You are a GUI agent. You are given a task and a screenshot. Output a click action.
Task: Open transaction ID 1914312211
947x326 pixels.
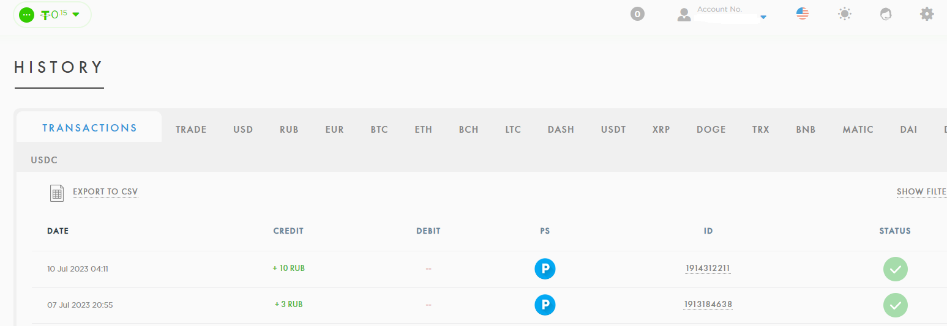(708, 269)
